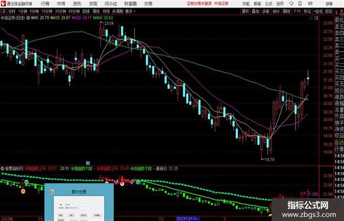Click the 2023年 timeline label
Viewport: 344px width, 221px height.
(x=7, y=219)
